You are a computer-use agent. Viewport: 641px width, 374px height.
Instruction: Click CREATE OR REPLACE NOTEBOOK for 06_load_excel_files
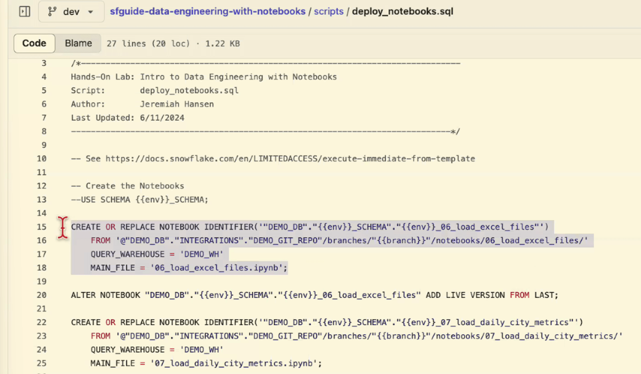coord(310,227)
